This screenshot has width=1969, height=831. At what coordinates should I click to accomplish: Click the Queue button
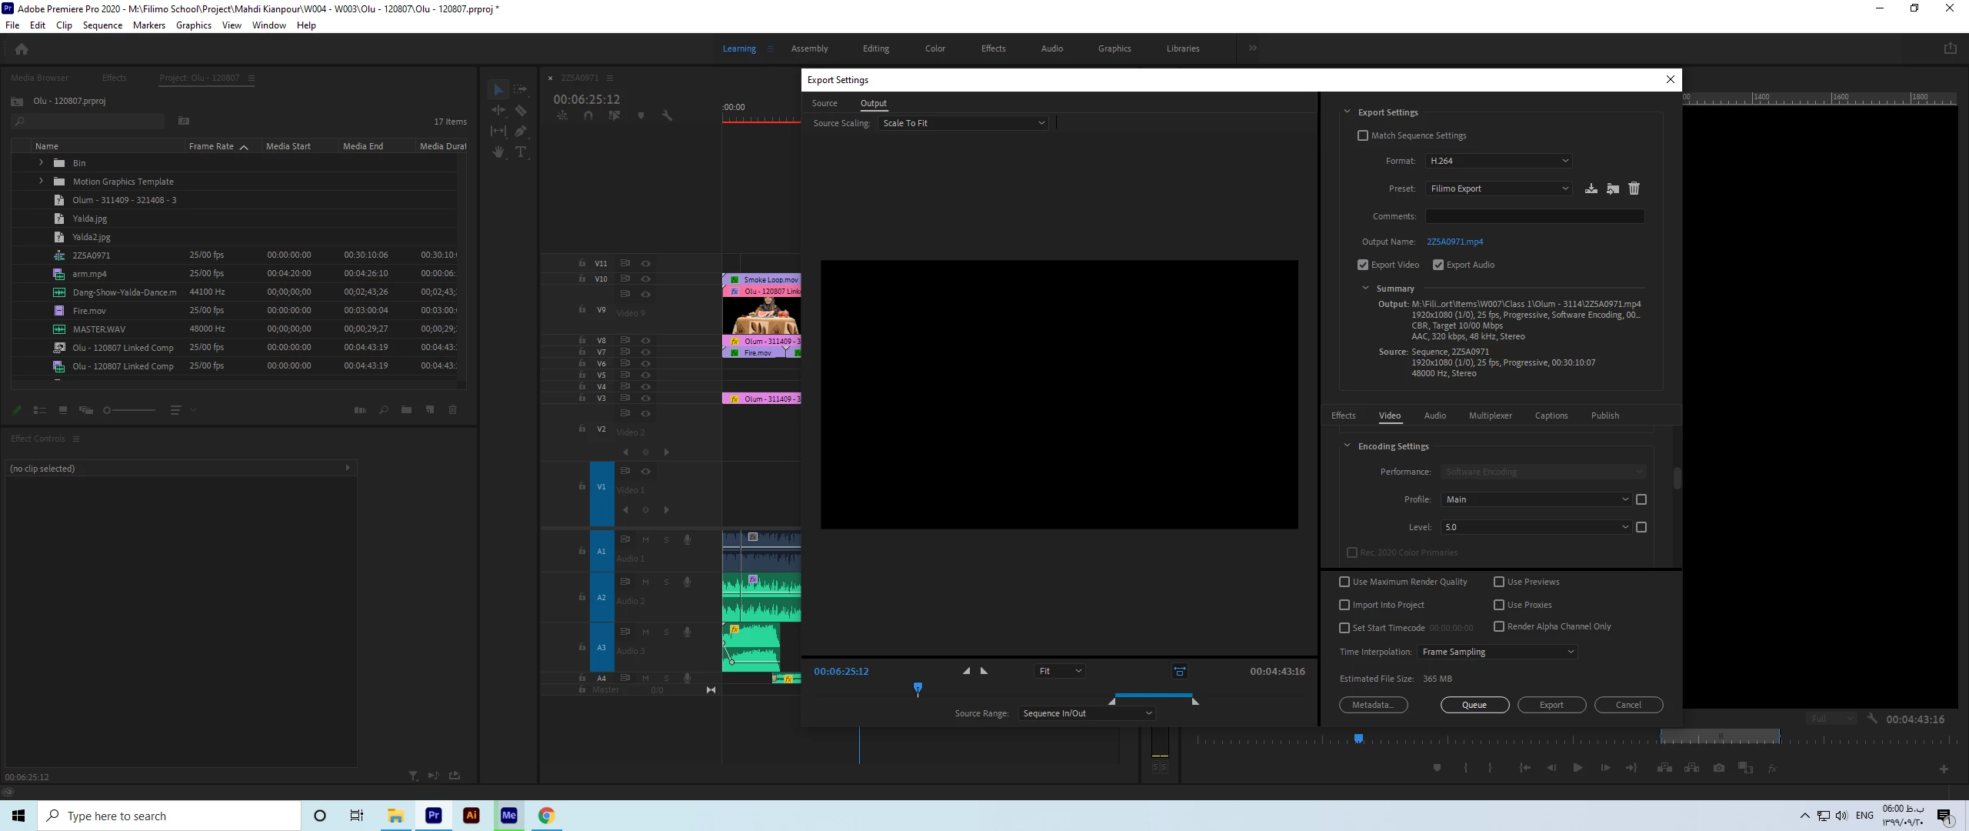pyautogui.click(x=1474, y=705)
